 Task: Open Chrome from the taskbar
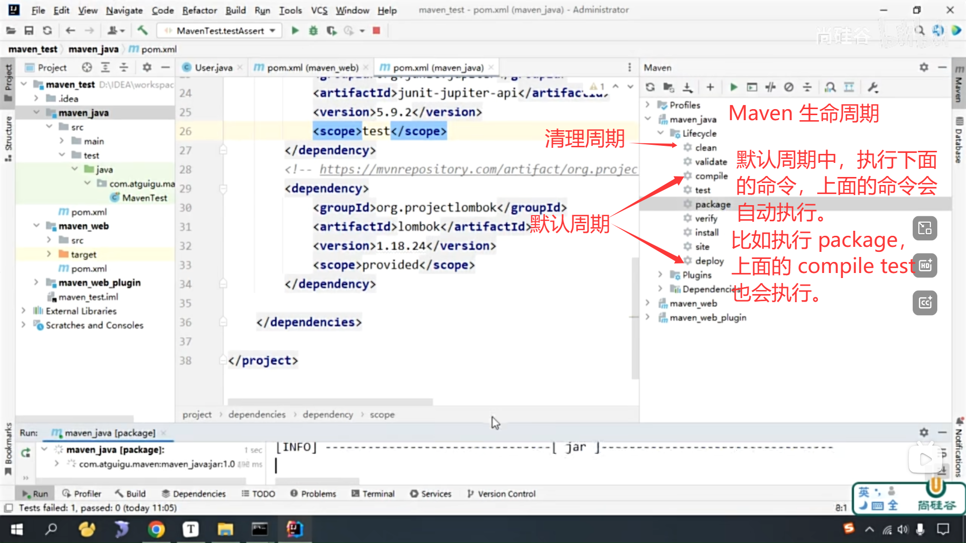pos(156,529)
